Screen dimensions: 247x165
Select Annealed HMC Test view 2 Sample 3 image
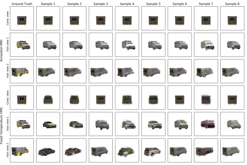101,71
